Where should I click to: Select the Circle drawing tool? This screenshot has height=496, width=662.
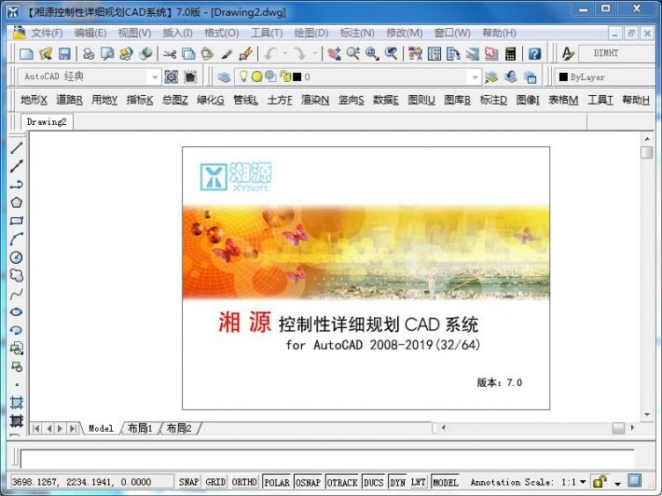point(16,257)
